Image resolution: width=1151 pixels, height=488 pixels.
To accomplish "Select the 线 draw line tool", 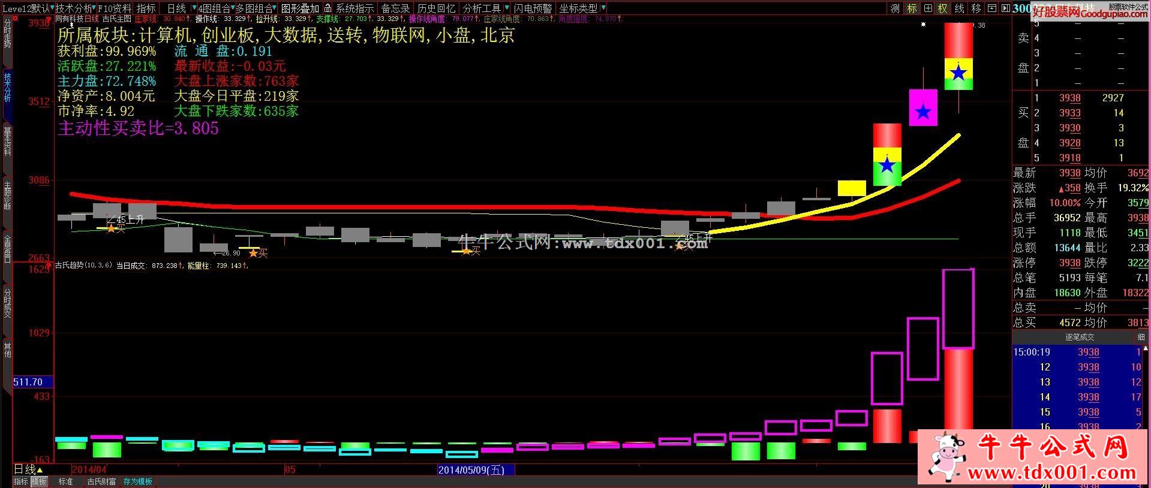I will click(x=959, y=8).
